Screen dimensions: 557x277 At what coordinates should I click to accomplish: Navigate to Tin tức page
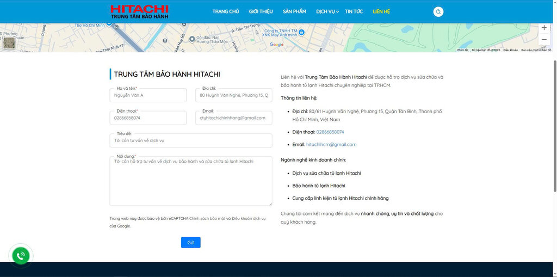pos(354,11)
